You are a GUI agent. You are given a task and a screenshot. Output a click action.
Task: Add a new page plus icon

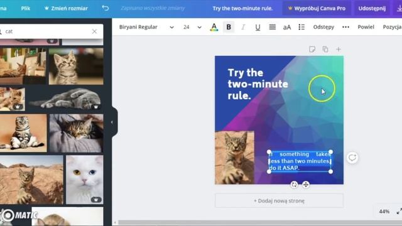[339, 49]
